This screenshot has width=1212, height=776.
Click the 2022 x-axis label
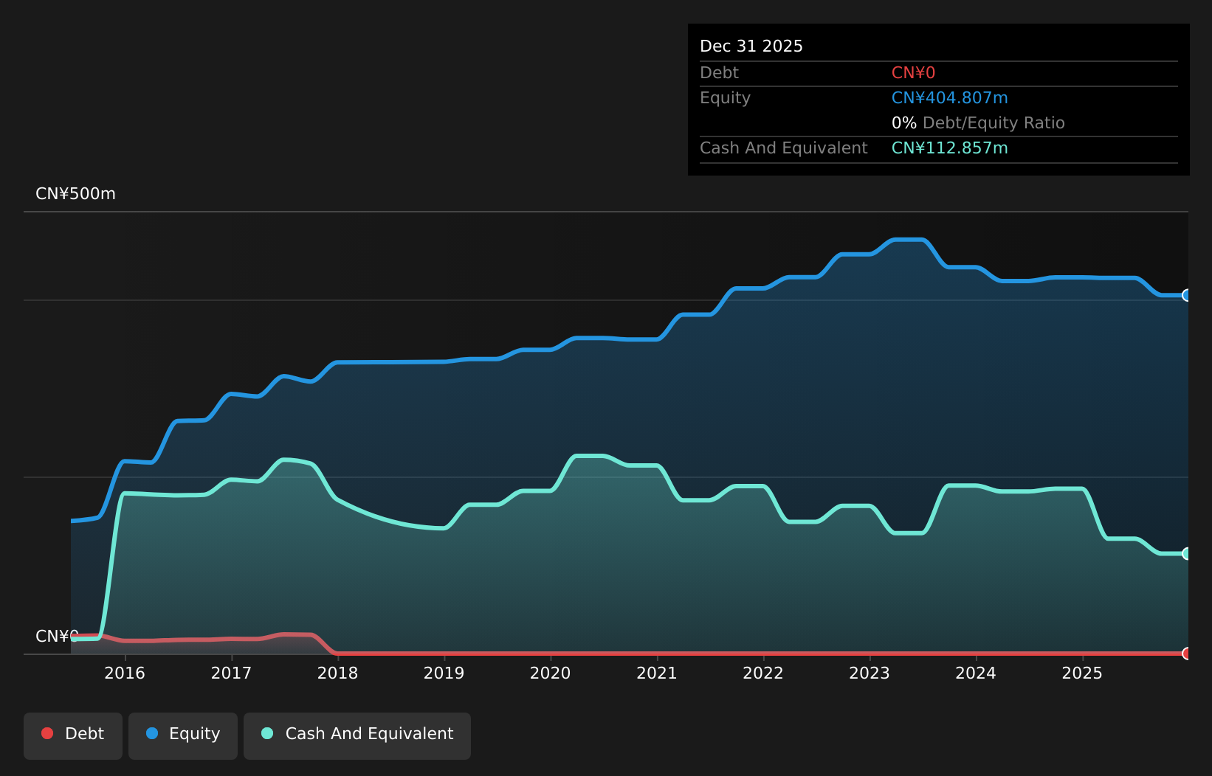[x=763, y=673]
